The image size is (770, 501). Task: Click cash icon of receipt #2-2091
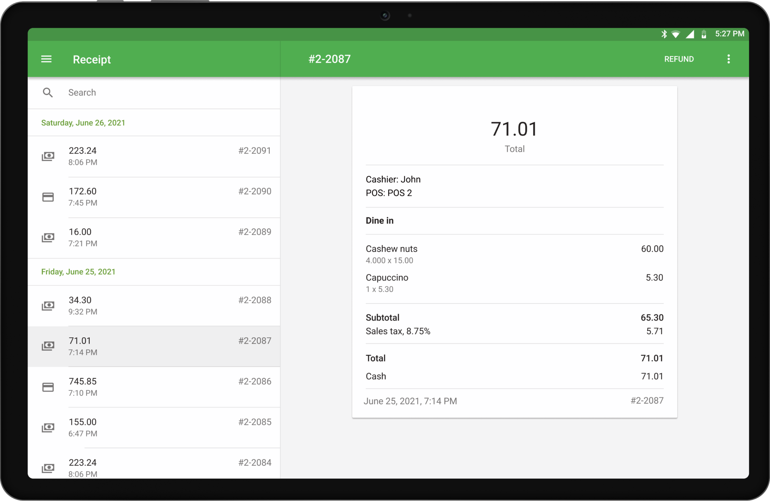pyautogui.click(x=48, y=156)
